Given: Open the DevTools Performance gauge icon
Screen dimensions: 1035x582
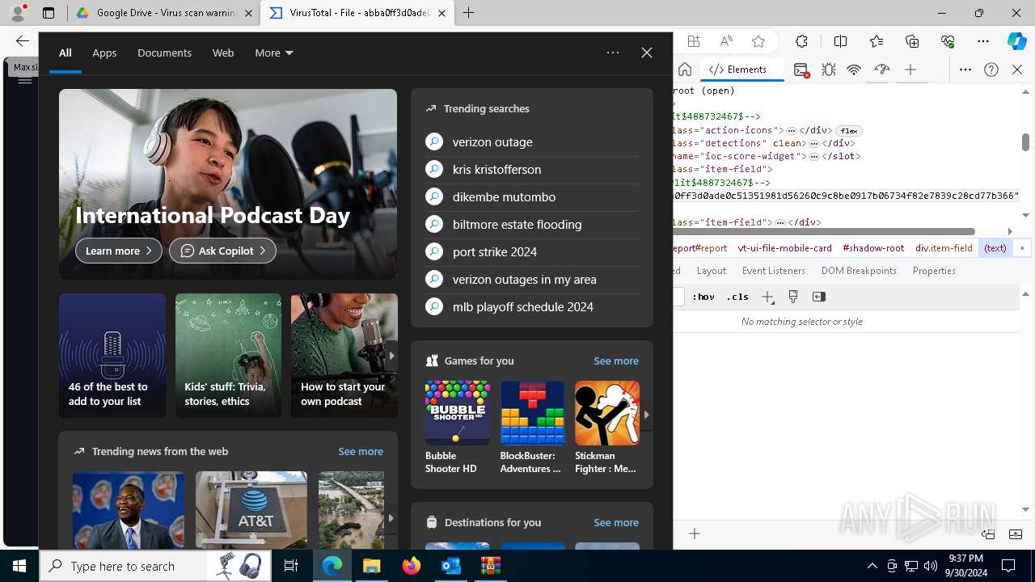Looking at the screenshot, I should coord(882,70).
